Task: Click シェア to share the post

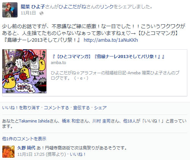Action: click(101, 108)
